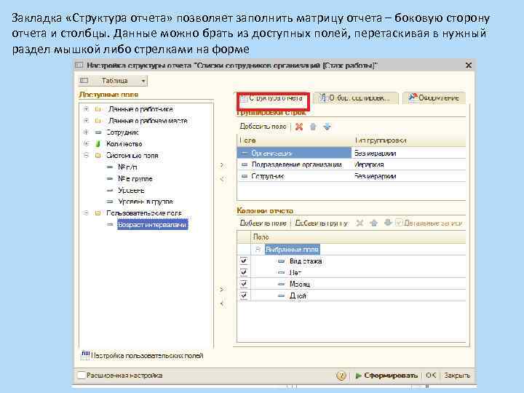
Task: Click folder icon of Системные поля
Action: tap(98, 156)
